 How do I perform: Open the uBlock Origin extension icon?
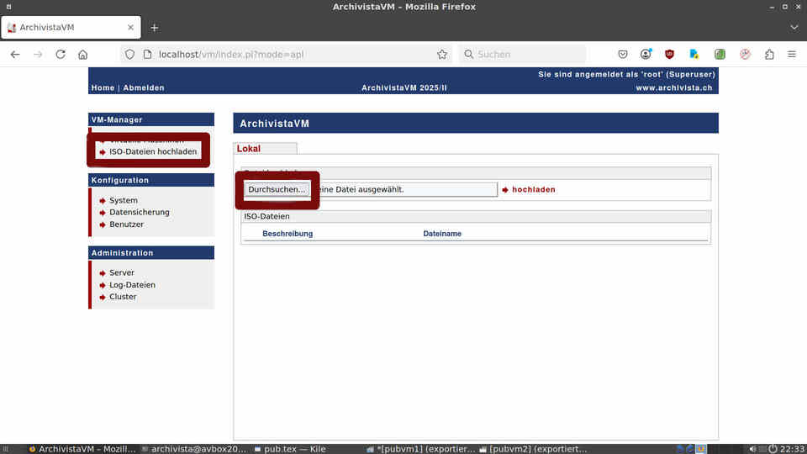(670, 54)
